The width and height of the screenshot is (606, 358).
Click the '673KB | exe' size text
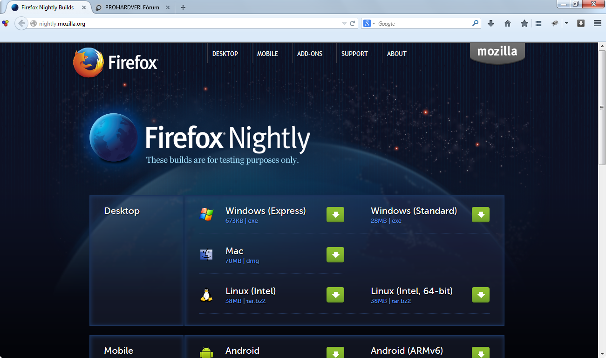point(241,221)
